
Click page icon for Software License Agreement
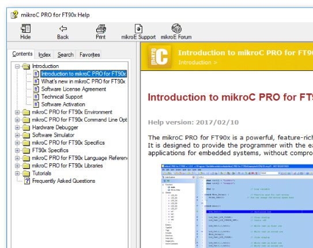tap(36, 89)
